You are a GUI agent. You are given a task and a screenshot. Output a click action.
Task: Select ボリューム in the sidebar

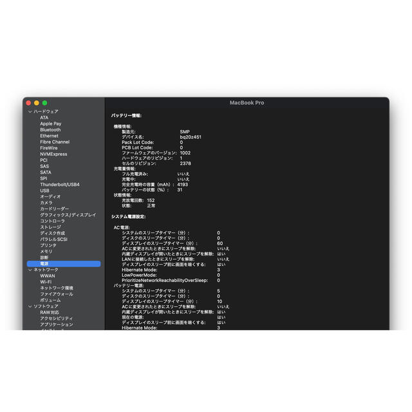(50, 300)
